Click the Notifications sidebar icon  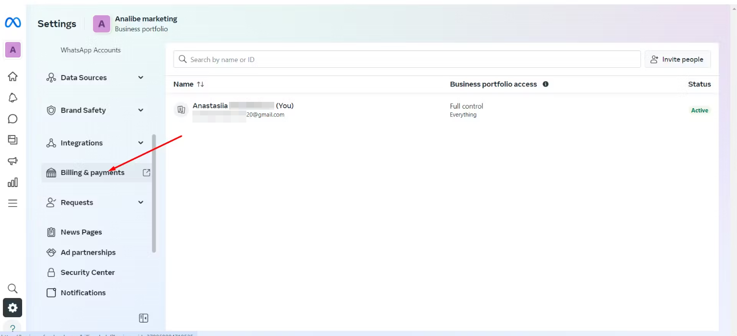[x=51, y=293]
